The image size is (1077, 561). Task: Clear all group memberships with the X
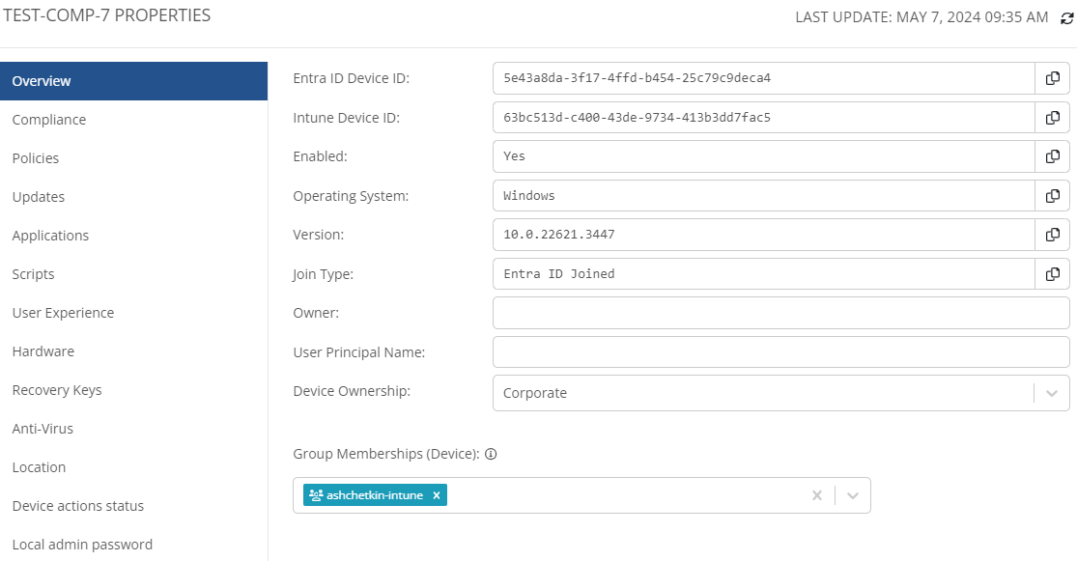point(816,495)
